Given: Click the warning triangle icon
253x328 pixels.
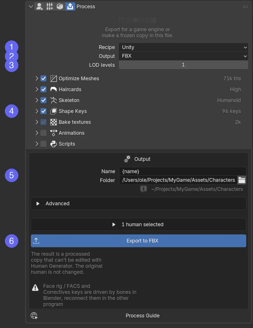Looking at the screenshot, I should tap(35, 288).
